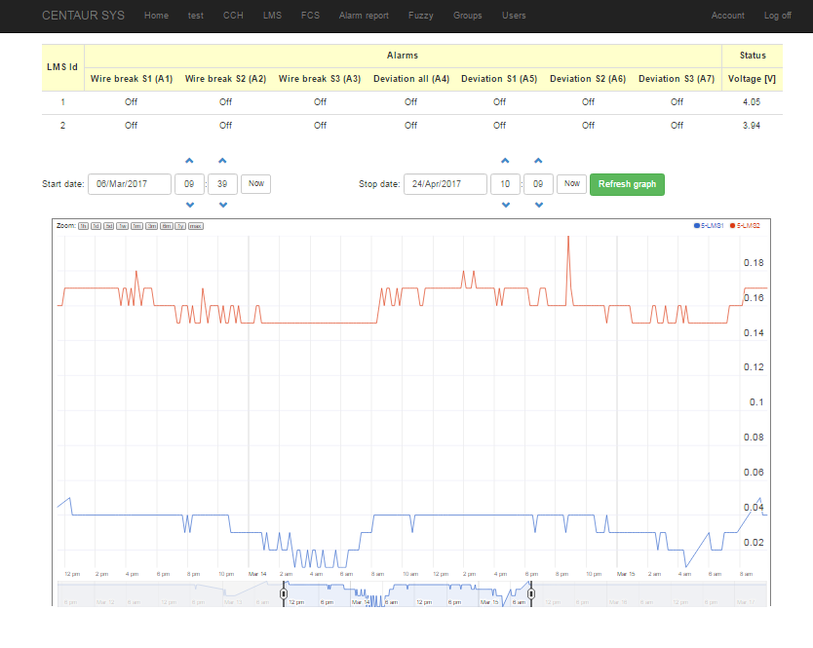Go to the FCS menu item

[x=310, y=16]
